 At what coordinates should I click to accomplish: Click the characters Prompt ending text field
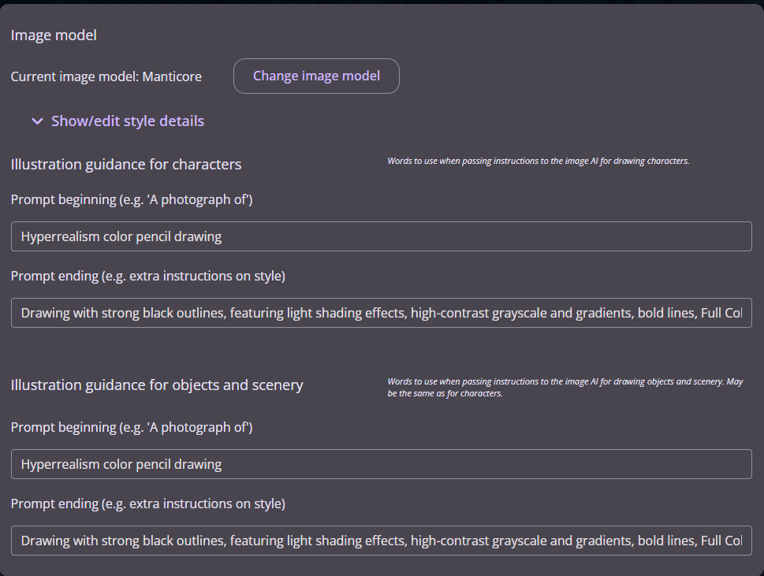pos(381,313)
